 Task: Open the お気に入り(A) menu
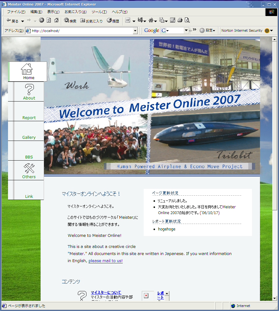pos(76,12)
